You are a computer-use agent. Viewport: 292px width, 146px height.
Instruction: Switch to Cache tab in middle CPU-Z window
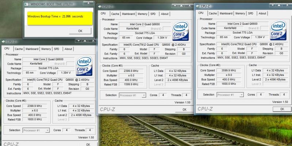click(x=115, y=14)
